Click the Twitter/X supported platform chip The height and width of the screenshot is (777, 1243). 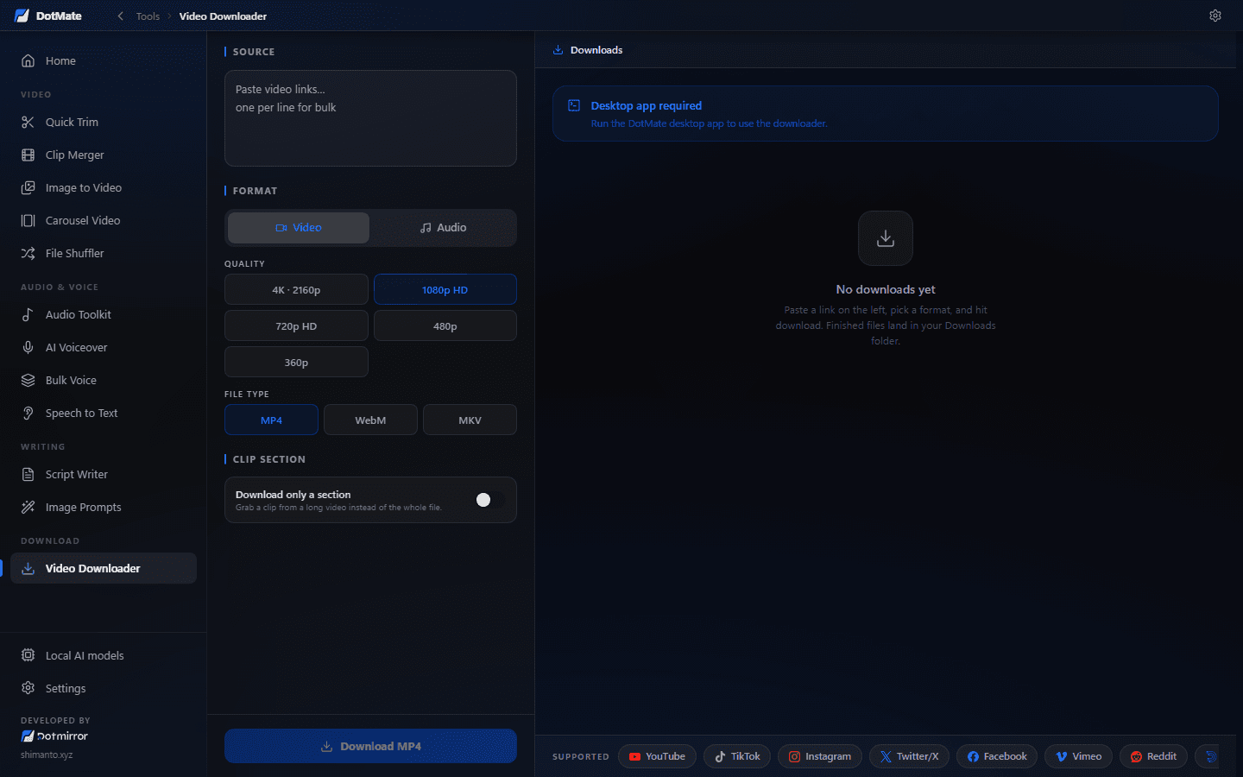point(910,756)
